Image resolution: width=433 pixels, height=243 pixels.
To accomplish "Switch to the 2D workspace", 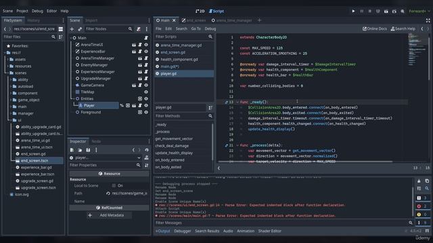I will [x=200, y=11].
